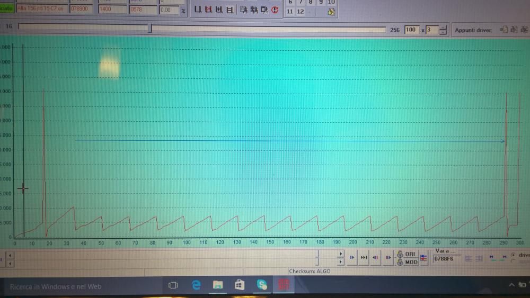Click the red ECM app icon on the taskbar
Viewport: 530px width, 298px height.
click(x=284, y=285)
